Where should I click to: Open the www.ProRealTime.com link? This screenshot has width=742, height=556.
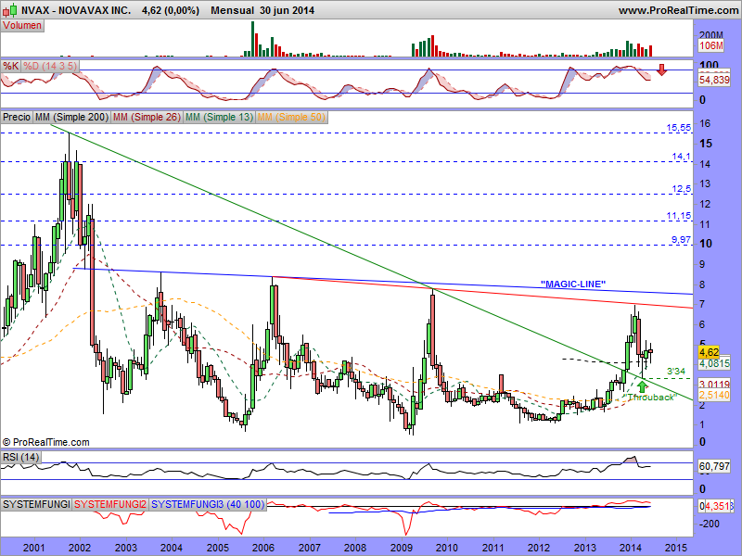[x=678, y=10]
